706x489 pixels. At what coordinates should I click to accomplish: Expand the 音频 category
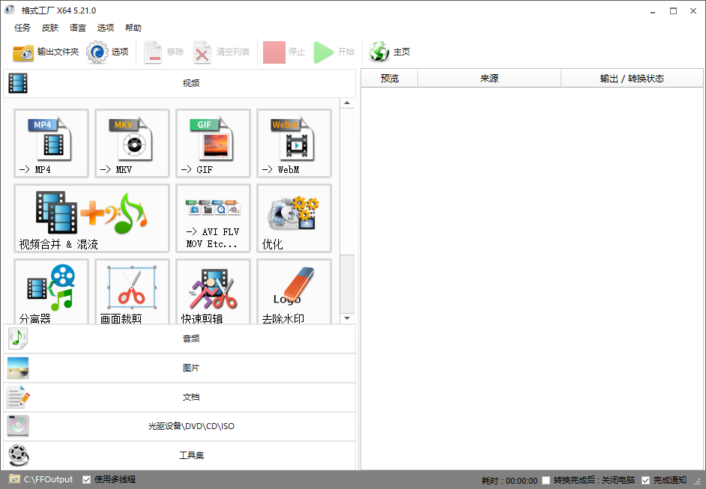coord(179,338)
